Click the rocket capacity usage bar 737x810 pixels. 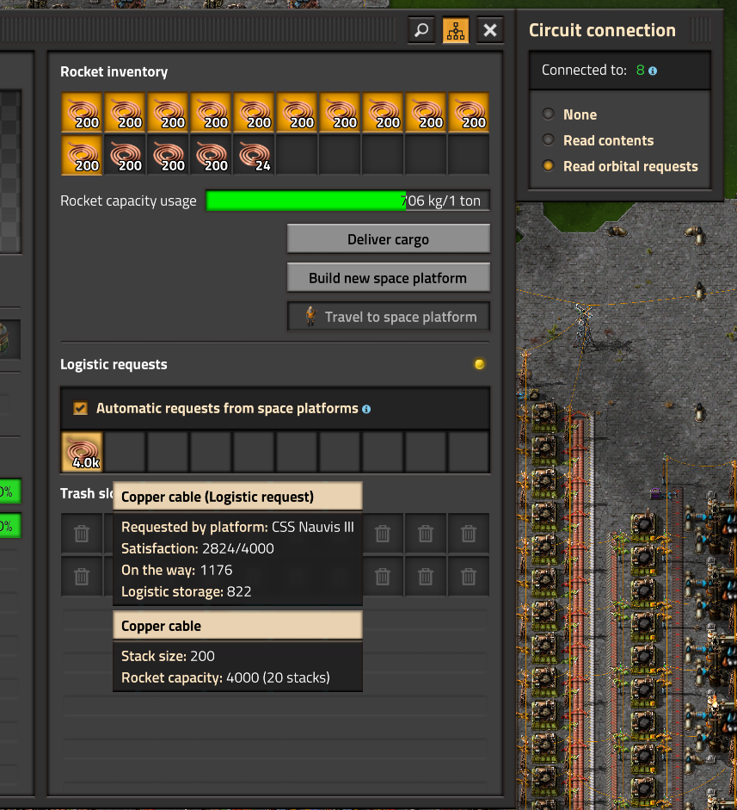click(347, 201)
